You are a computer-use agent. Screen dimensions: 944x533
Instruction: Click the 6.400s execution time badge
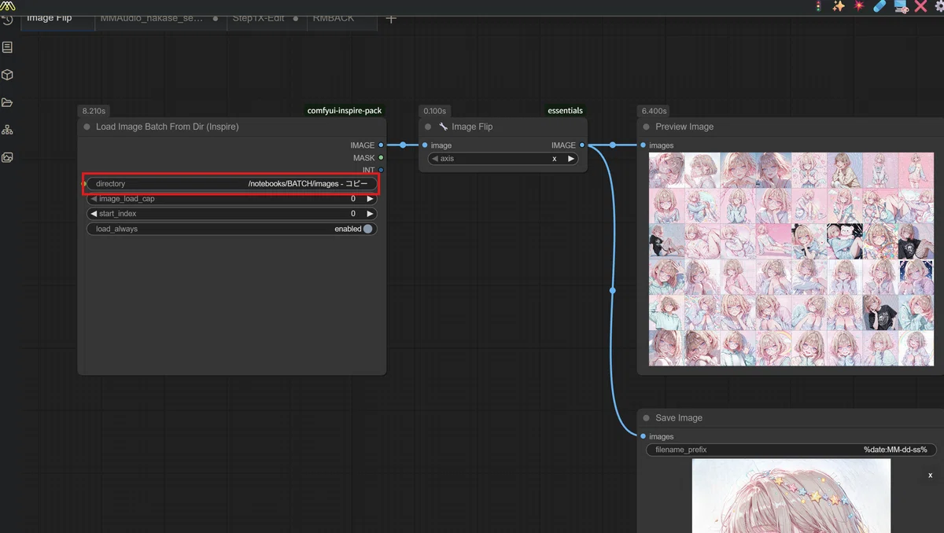[x=655, y=111]
